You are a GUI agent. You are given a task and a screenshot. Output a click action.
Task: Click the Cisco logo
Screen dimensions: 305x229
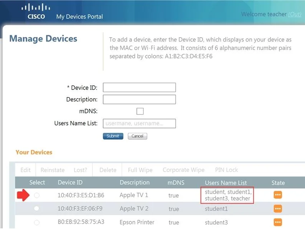coord(36,12)
